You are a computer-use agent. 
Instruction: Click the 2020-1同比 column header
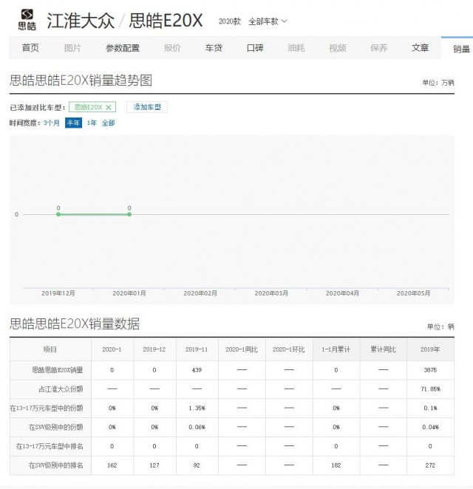(242, 349)
